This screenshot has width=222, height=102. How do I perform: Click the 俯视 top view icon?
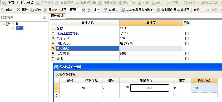(186, 3)
